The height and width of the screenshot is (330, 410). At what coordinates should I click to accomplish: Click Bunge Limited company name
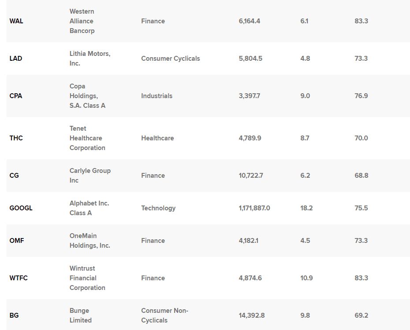tap(79, 315)
